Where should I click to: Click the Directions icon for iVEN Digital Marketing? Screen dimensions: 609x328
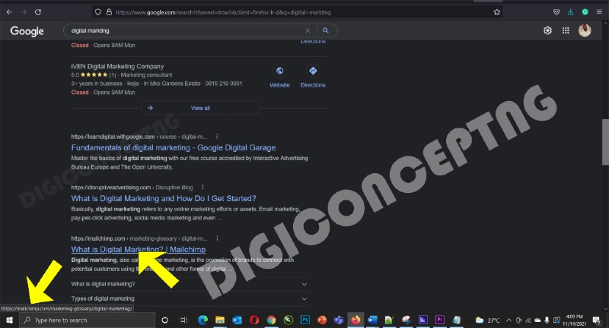pyautogui.click(x=313, y=71)
